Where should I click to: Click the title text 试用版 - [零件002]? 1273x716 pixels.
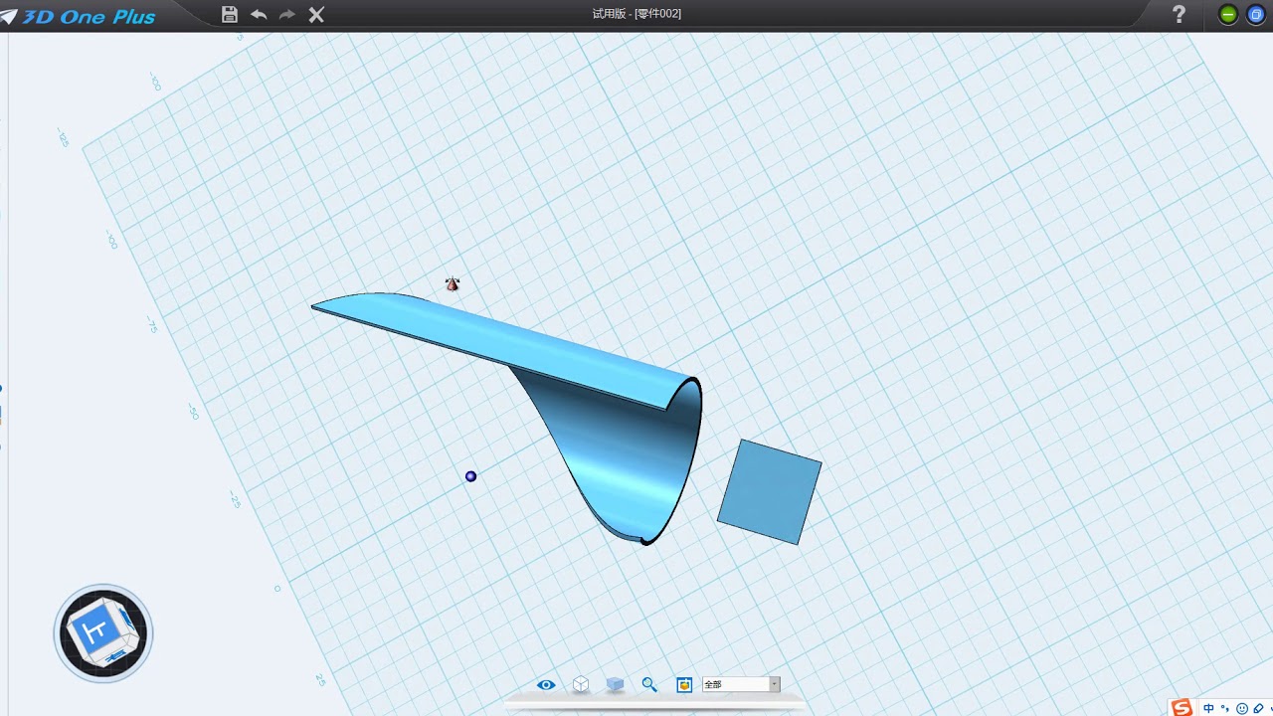click(636, 14)
